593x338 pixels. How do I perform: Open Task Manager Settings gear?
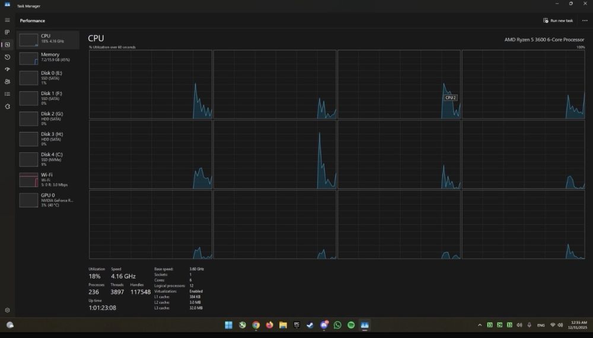(7, 310)
